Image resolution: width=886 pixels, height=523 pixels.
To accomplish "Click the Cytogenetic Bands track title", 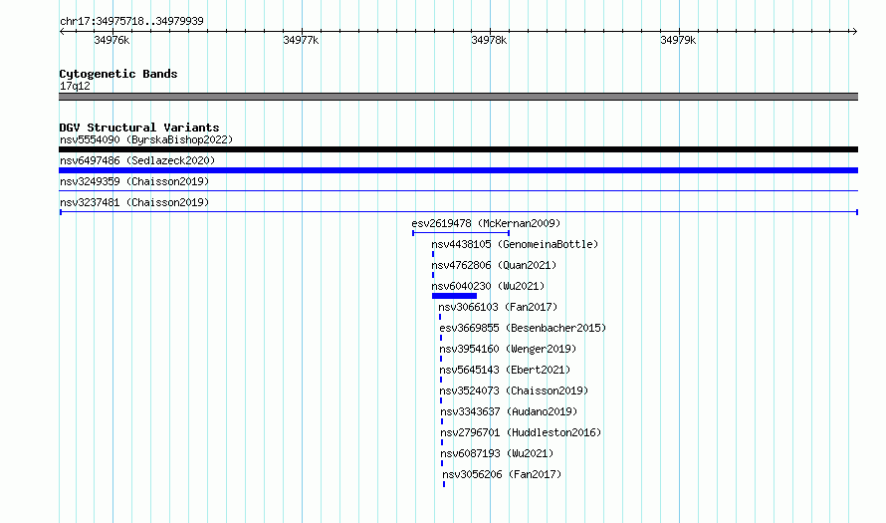I will (x=118, y=74).
